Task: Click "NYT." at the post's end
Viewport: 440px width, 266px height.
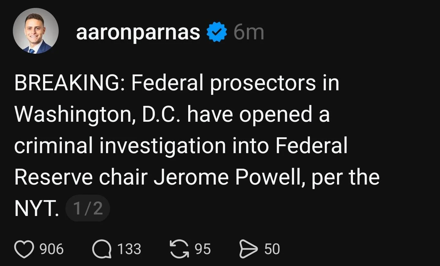Action: 37,208
